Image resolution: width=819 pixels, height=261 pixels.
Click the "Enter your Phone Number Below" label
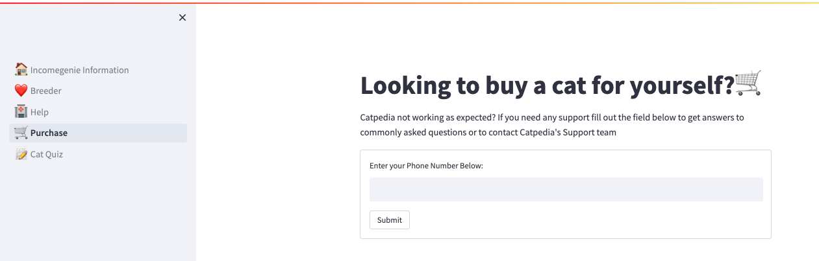click(x=426, y=166)
